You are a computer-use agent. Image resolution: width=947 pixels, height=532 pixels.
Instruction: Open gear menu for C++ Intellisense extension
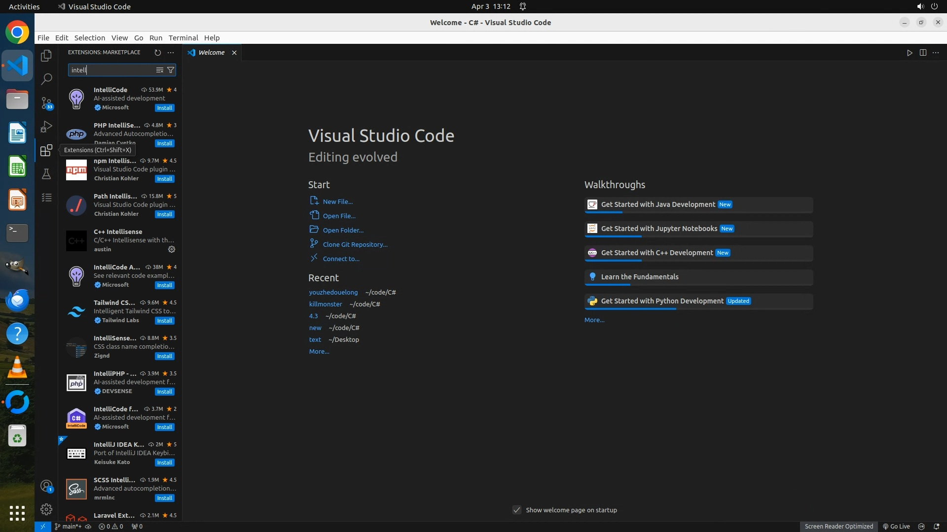click(x=172, y=249)
